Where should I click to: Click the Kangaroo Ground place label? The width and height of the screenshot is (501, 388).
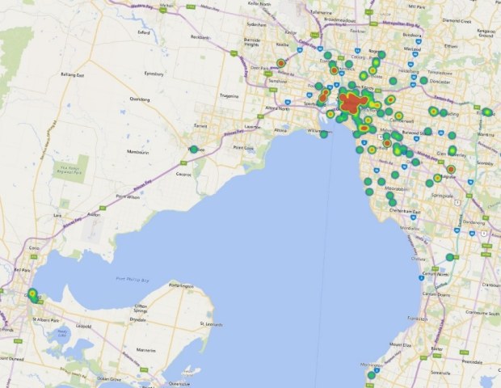486,33
